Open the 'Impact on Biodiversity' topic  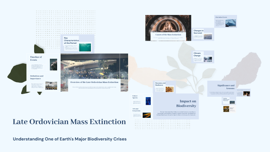pyautogui.click(x=176, y=106)
